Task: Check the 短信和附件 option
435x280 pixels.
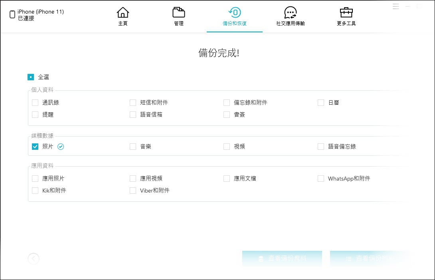Action: (x=133, y=102)
